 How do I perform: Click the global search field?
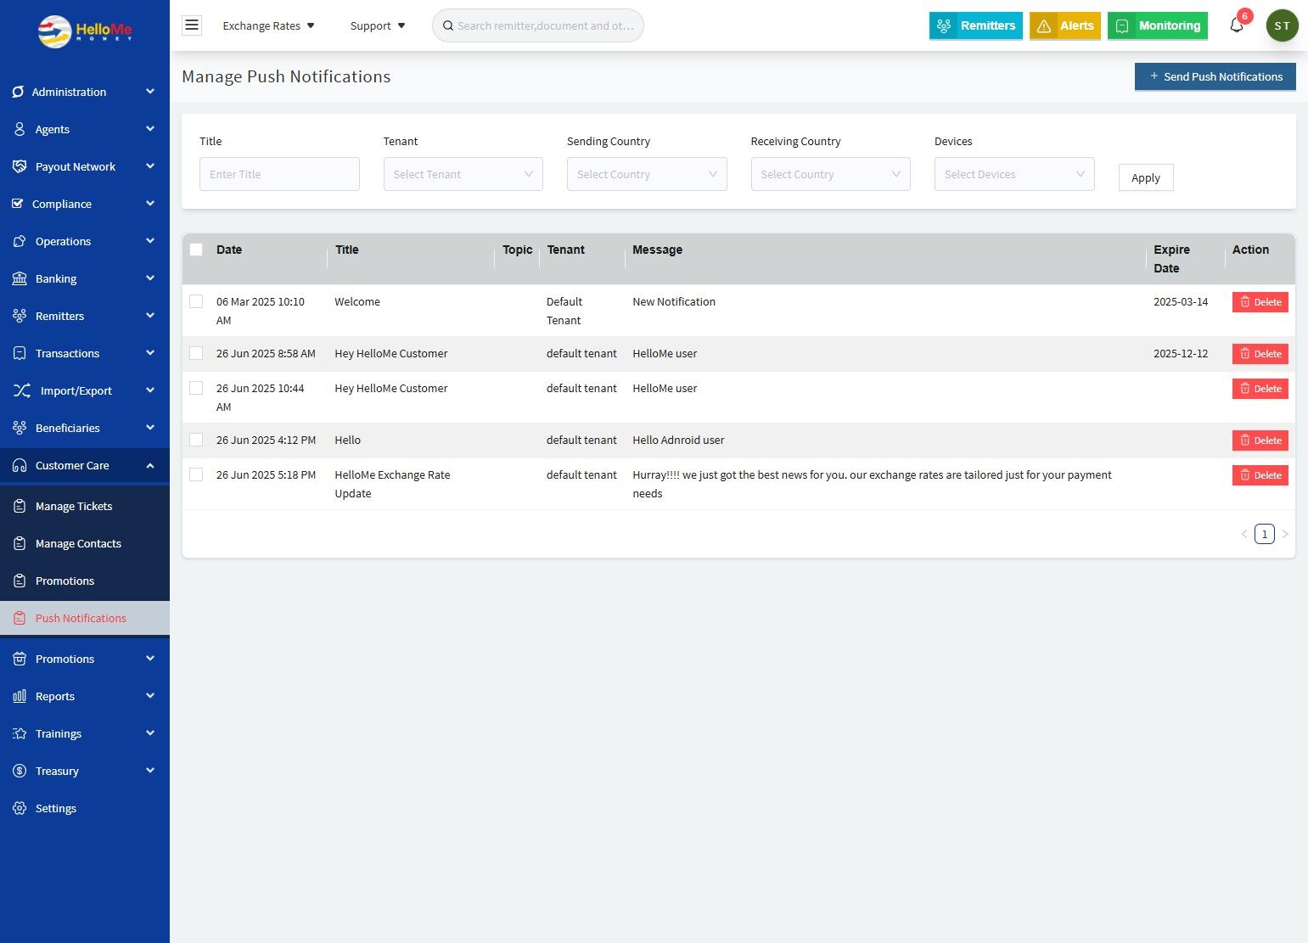(538, 25)
